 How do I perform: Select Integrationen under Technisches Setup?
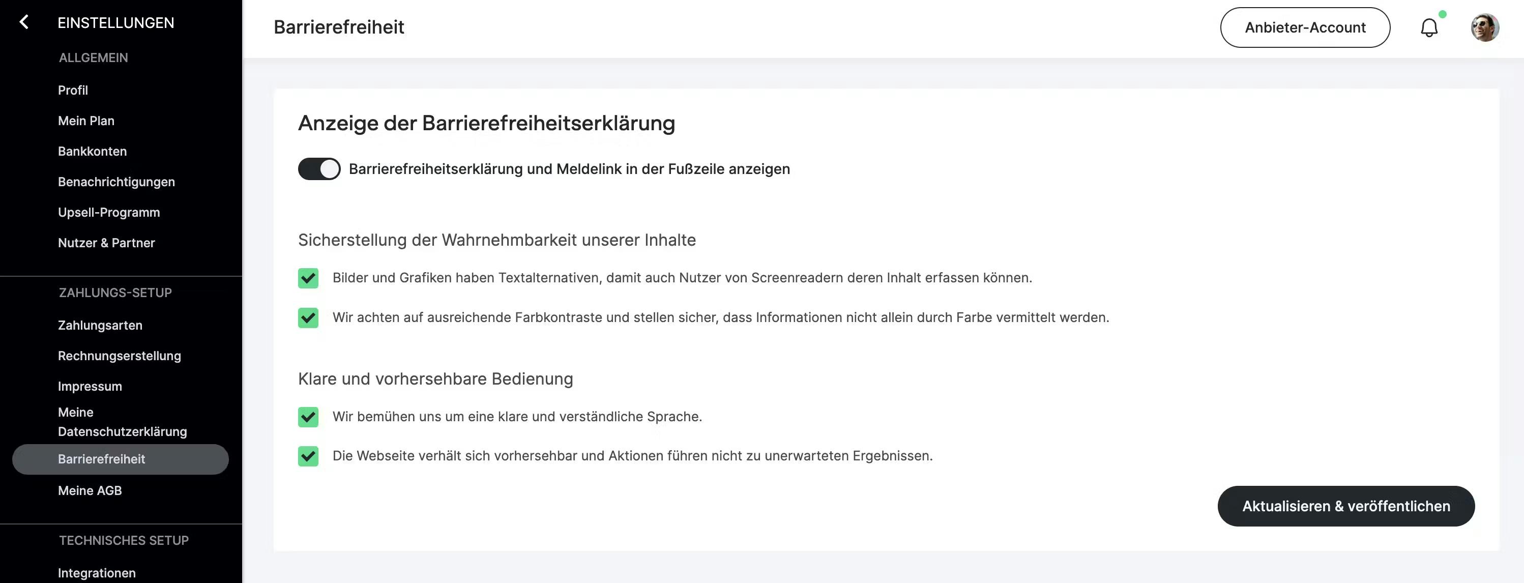97,572
